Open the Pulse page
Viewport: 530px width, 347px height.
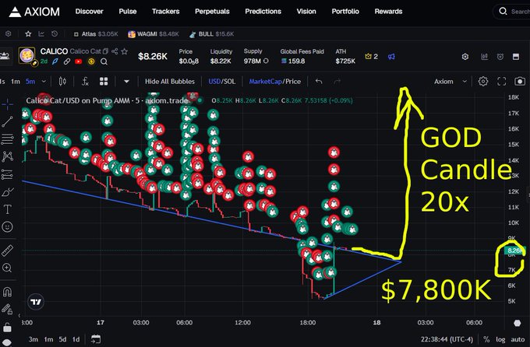128,12
